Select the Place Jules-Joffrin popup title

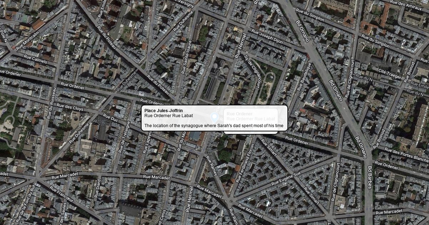[x=163, y=111]
